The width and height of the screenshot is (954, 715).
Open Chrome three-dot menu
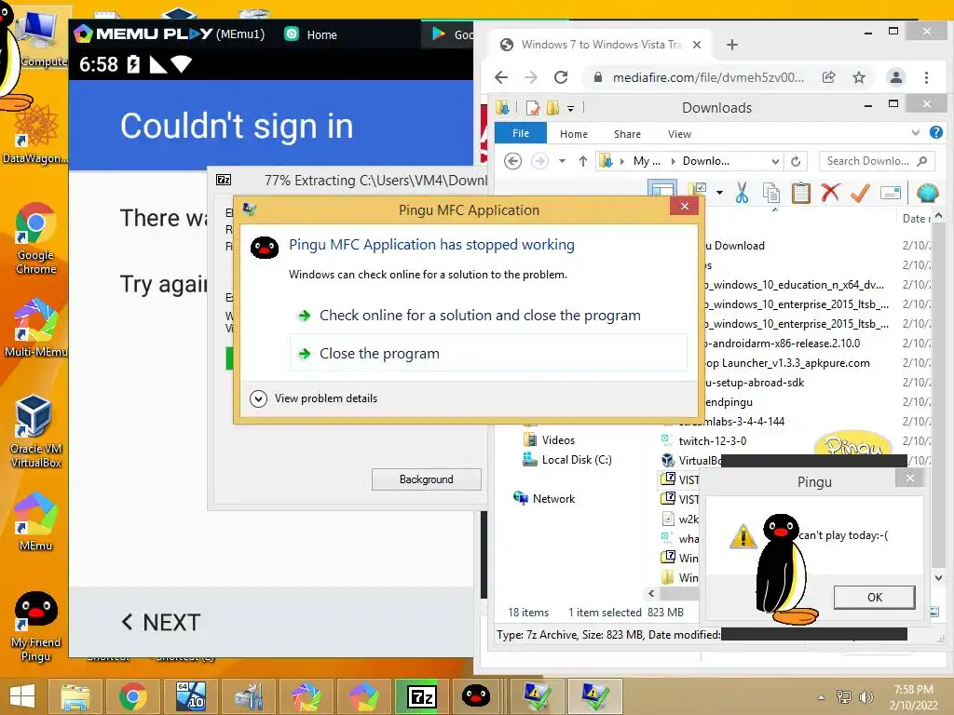coord(926,77)
